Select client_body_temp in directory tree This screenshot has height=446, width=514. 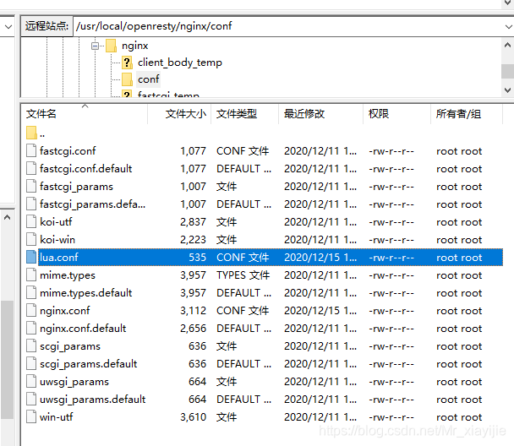pyautogui.click(x=179, y=63)
